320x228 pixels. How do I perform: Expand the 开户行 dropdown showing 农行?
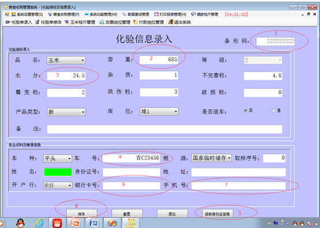point(58,185)
